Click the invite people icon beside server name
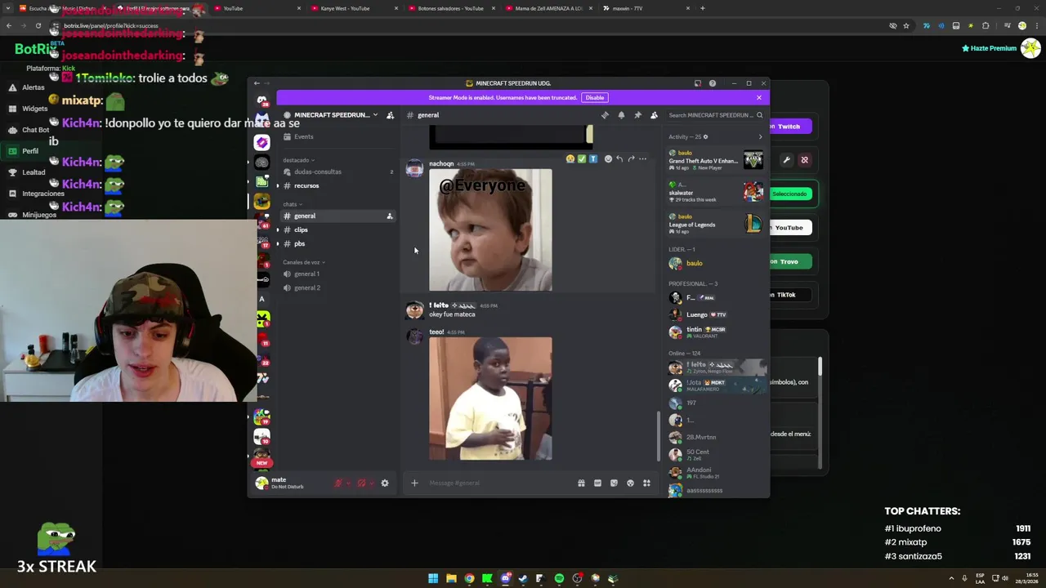This screenshot has height=588, width=1046. [390, 115]
